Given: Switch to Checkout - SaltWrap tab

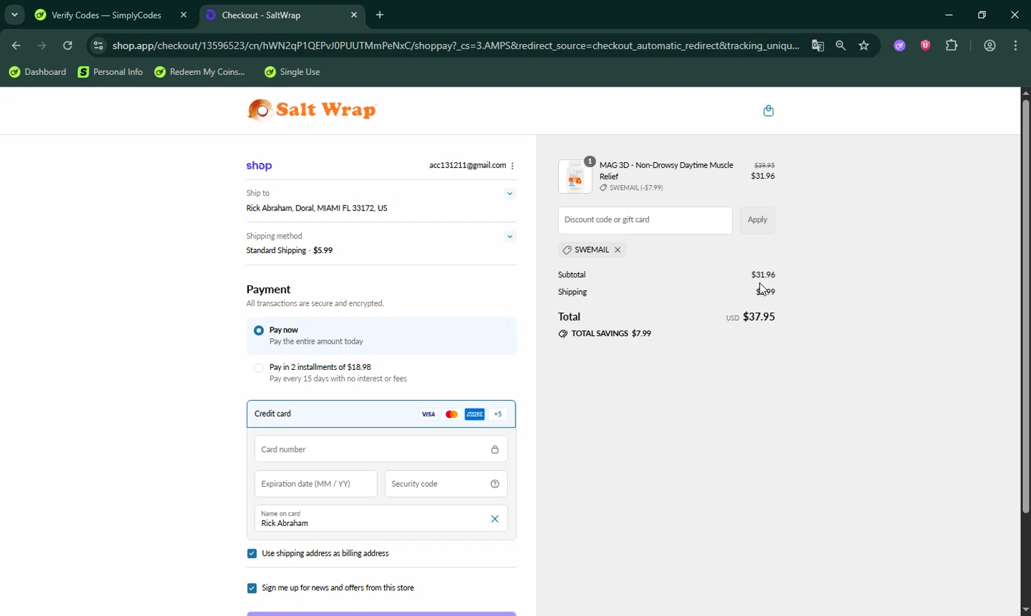Looking at the screenshot, I should (282, 15).
